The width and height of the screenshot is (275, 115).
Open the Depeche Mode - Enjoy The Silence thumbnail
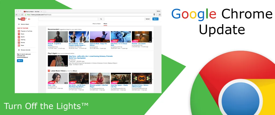click(x=100, y=37)
